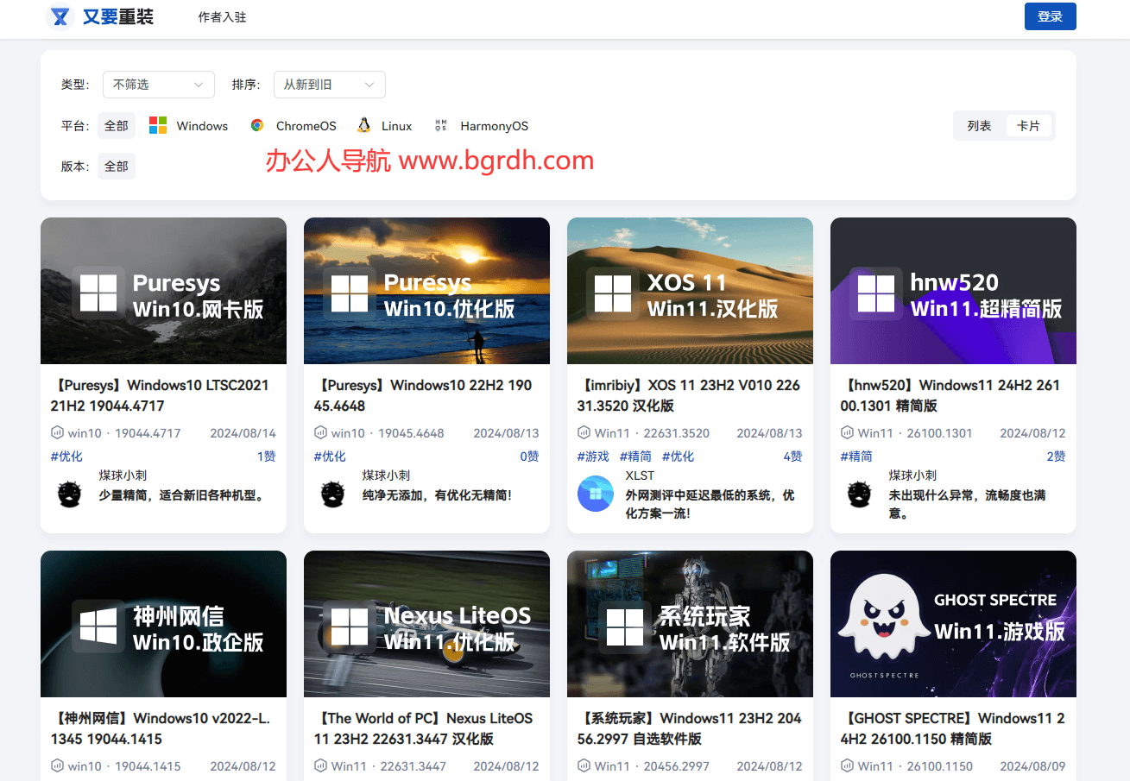1130x781 pixels.
Task: Open hnw520 Win11 超精简版 cover
Action: 953,291
